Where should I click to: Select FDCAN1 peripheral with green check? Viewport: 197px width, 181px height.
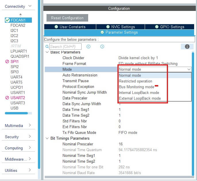18,20
